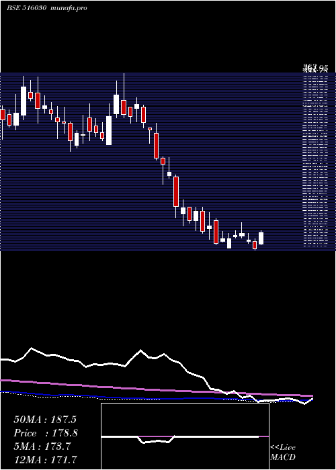Click the MACD indicator box

(x=185, y=436)
